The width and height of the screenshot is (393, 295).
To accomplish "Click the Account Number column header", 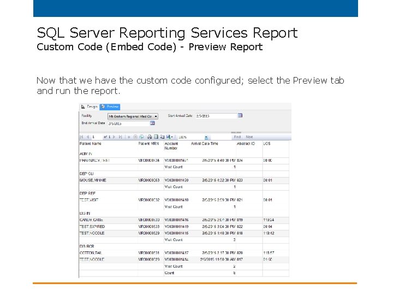I will (171, 146).
